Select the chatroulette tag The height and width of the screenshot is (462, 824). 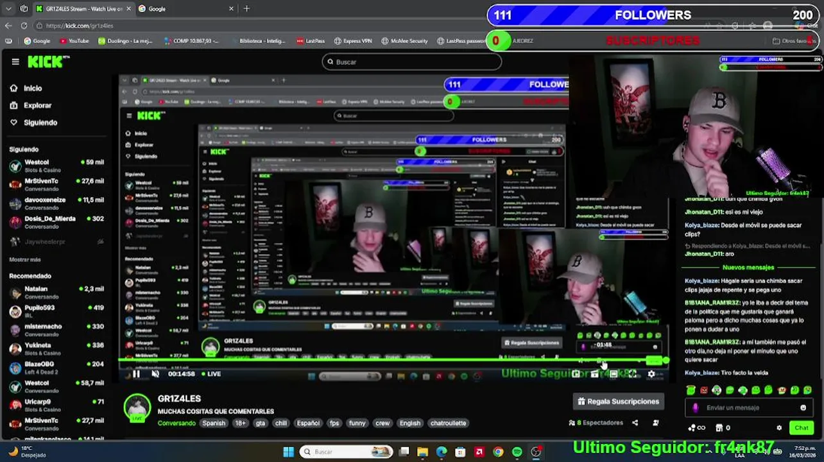pyautogui.click(x=449, y=423)
